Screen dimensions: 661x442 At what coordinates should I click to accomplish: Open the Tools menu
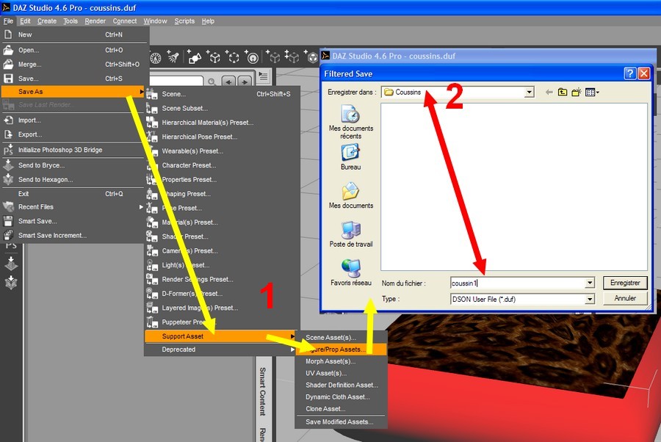tap(71, 21)
